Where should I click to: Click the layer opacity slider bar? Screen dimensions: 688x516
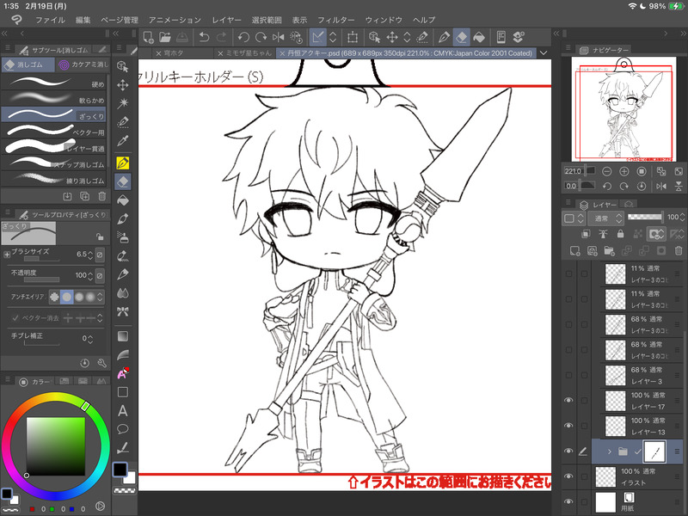(645, 217)
